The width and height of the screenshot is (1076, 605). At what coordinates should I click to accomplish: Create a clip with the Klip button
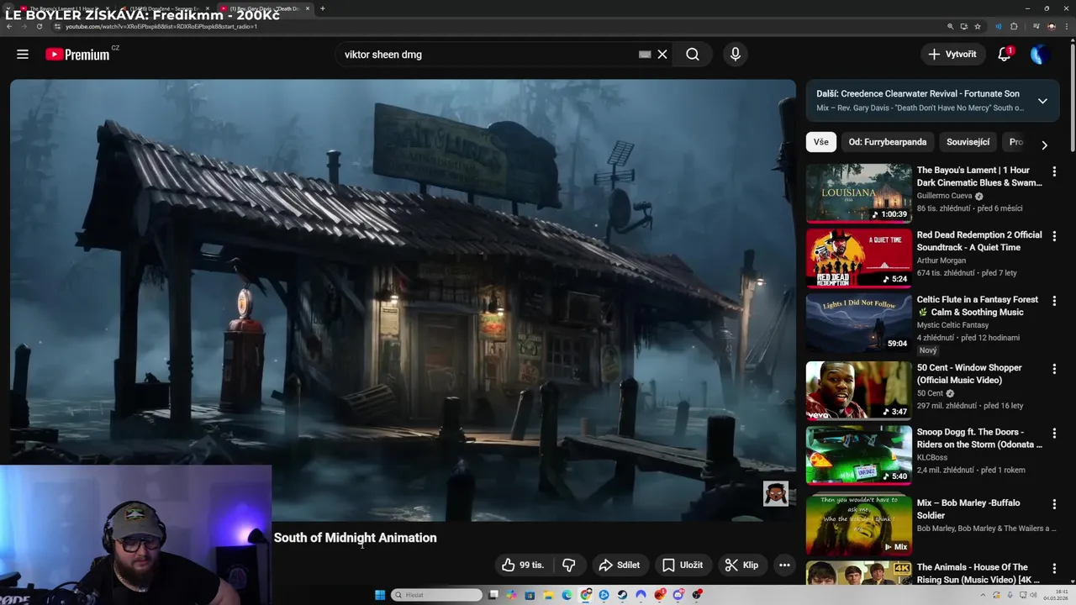pos(741,566)
